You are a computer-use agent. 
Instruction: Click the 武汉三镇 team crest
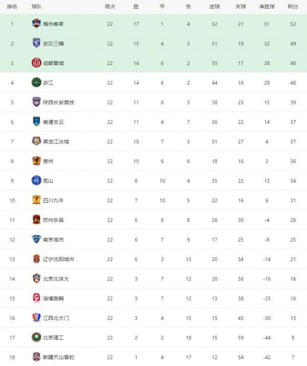(x=36, y=43)
